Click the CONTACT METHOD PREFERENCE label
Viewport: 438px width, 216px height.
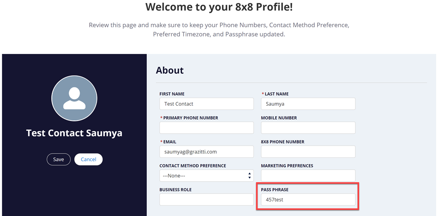pos(193,166)
